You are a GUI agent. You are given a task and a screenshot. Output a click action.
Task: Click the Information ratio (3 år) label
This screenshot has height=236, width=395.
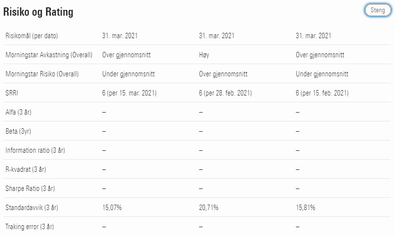(35, 150)
